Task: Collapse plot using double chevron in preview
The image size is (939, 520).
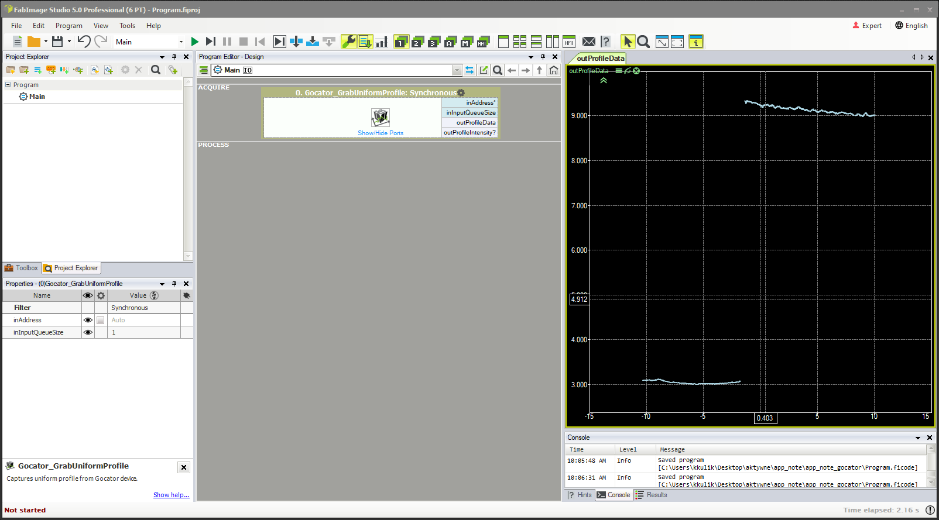Action: [604, 81]
